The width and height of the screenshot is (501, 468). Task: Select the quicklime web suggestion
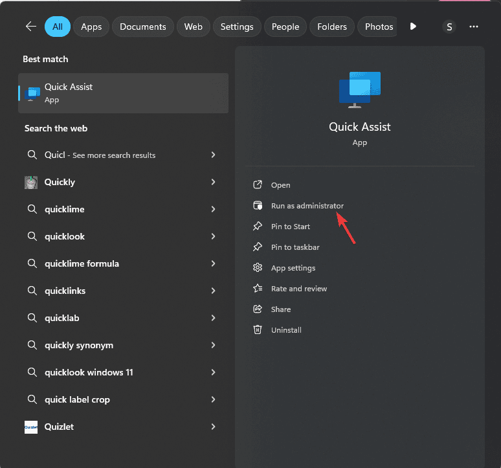[x=124, y=209]
